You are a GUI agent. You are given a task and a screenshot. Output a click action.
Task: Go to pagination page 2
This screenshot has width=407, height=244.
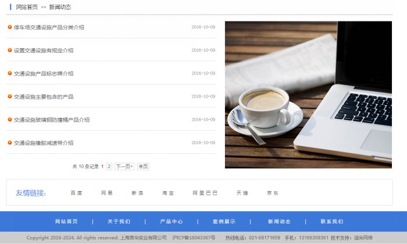pyautogui.click(x=109, y=166)
